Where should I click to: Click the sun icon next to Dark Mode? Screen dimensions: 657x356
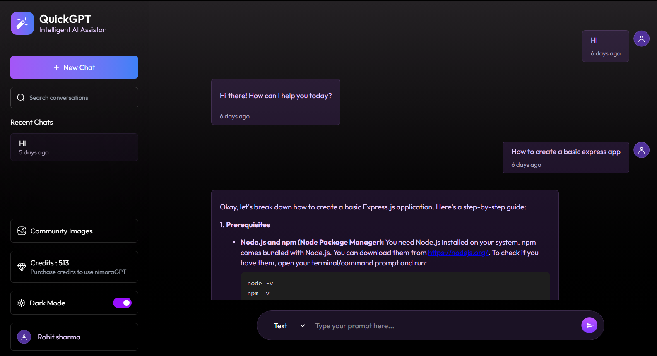22,303
